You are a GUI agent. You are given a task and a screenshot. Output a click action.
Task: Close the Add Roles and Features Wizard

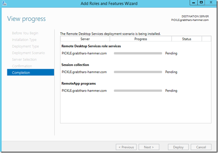click(211, 2)
